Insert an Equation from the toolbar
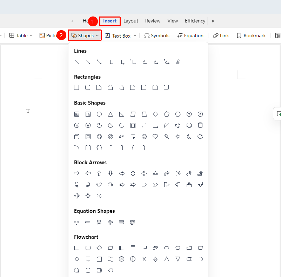 point(190,35)
